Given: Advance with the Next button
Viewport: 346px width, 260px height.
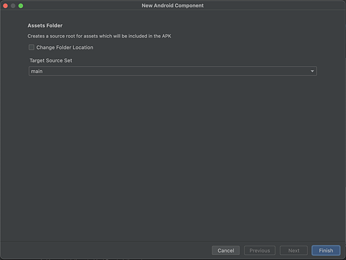Looking at the screenshot, I should click(x=294, y=251).
